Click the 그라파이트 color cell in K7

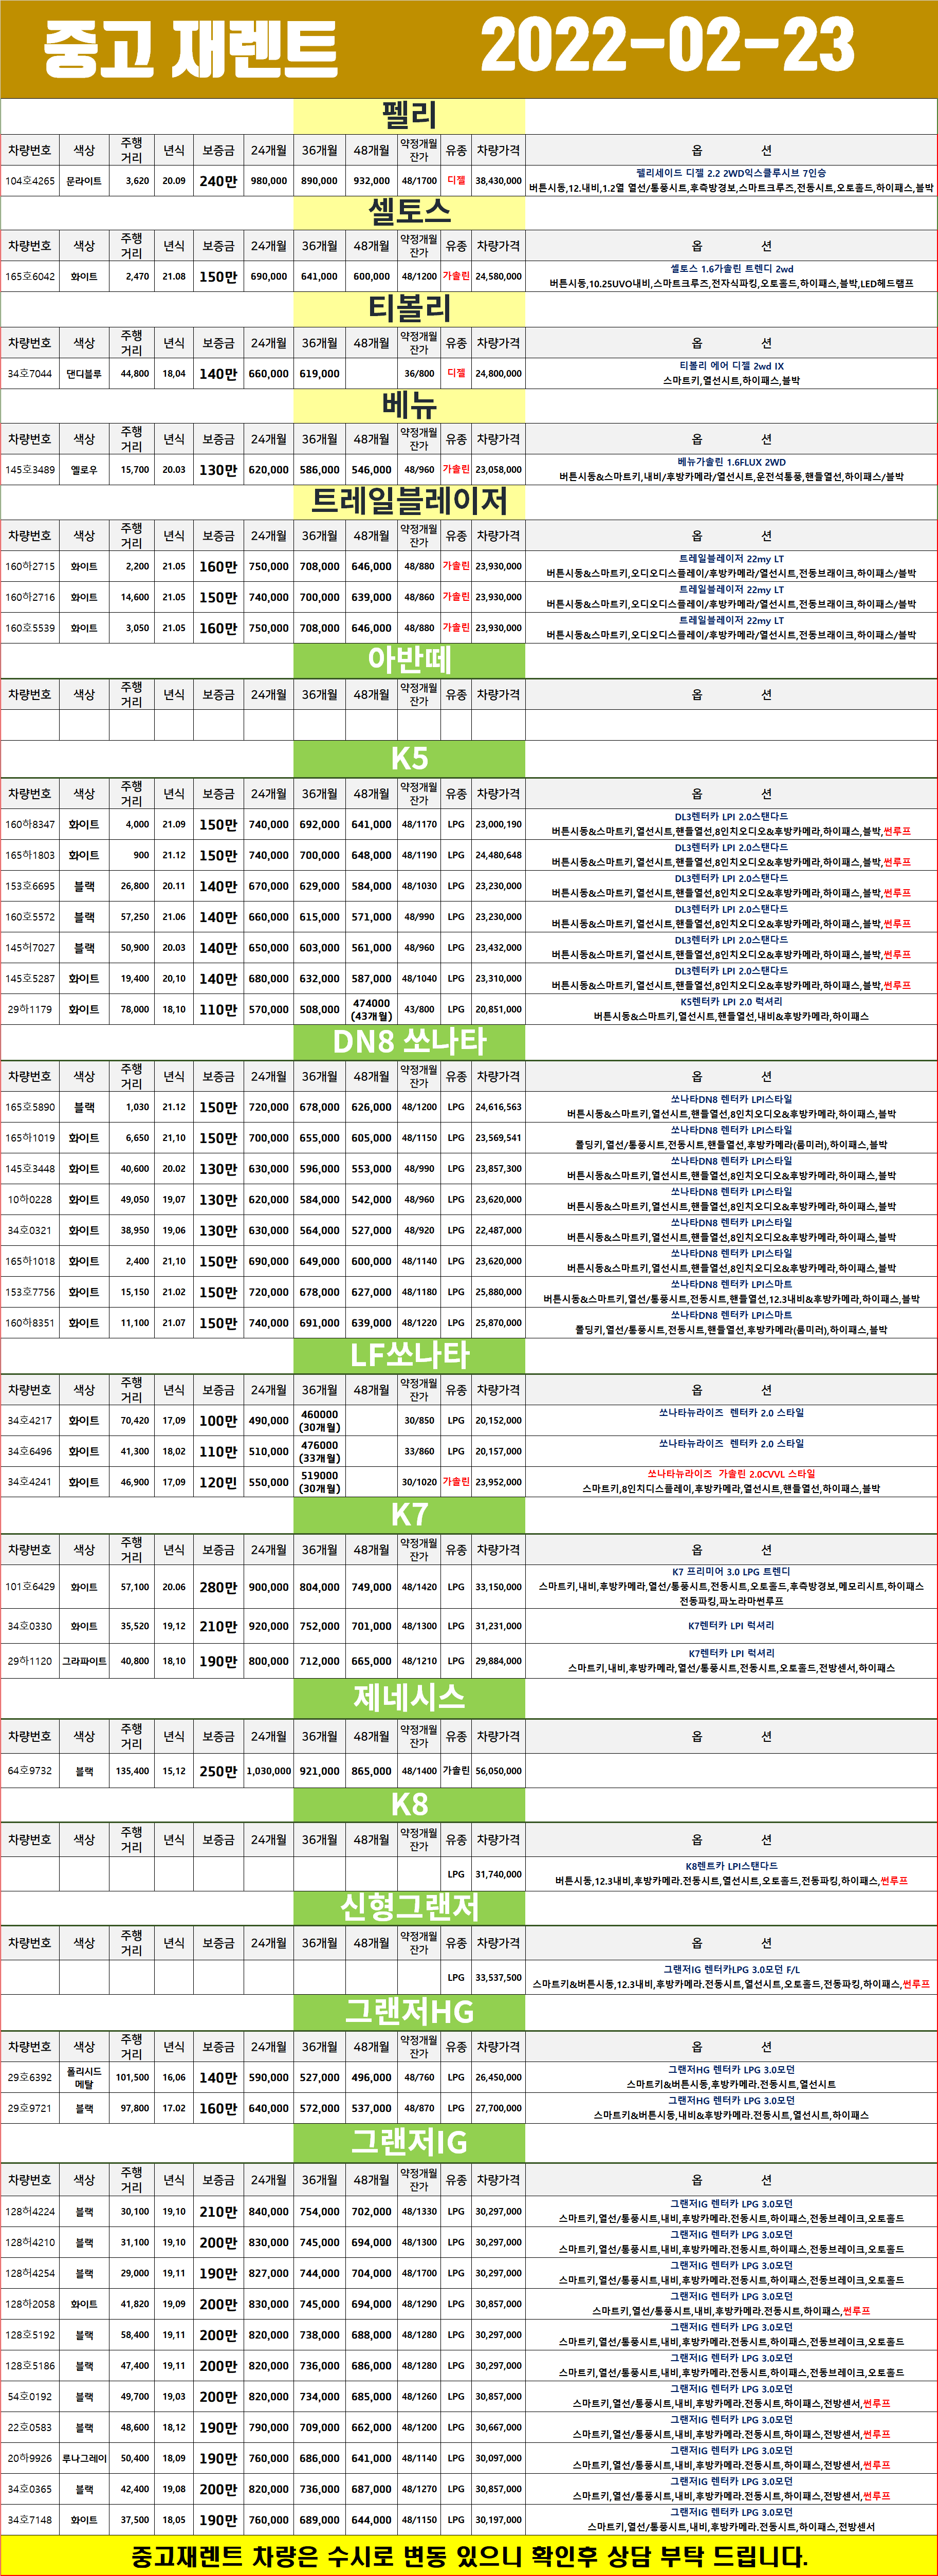pos(84,1660)
